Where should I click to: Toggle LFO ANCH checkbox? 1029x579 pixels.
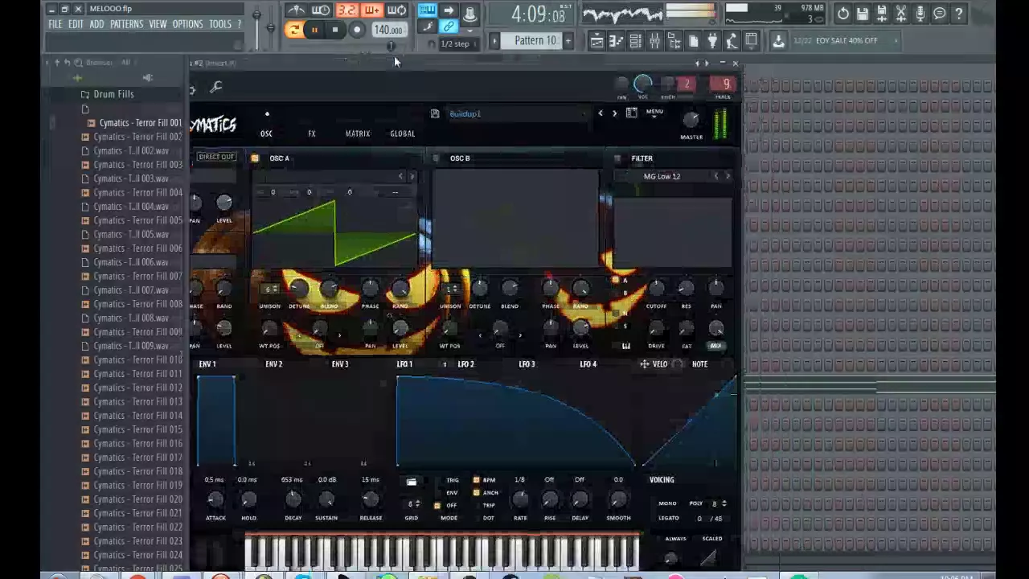[x=477, y=493]
